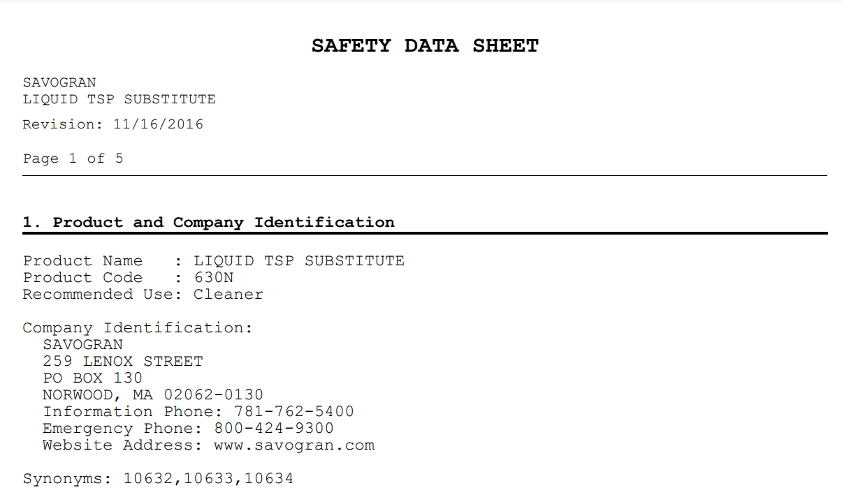Click the SAFETY DATA SHEET title
This screenshot has width=842, height=495.
[x=425, y=46]
